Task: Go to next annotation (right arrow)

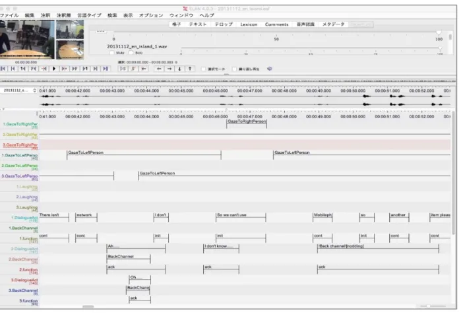Action: click(x=169, y=69)
